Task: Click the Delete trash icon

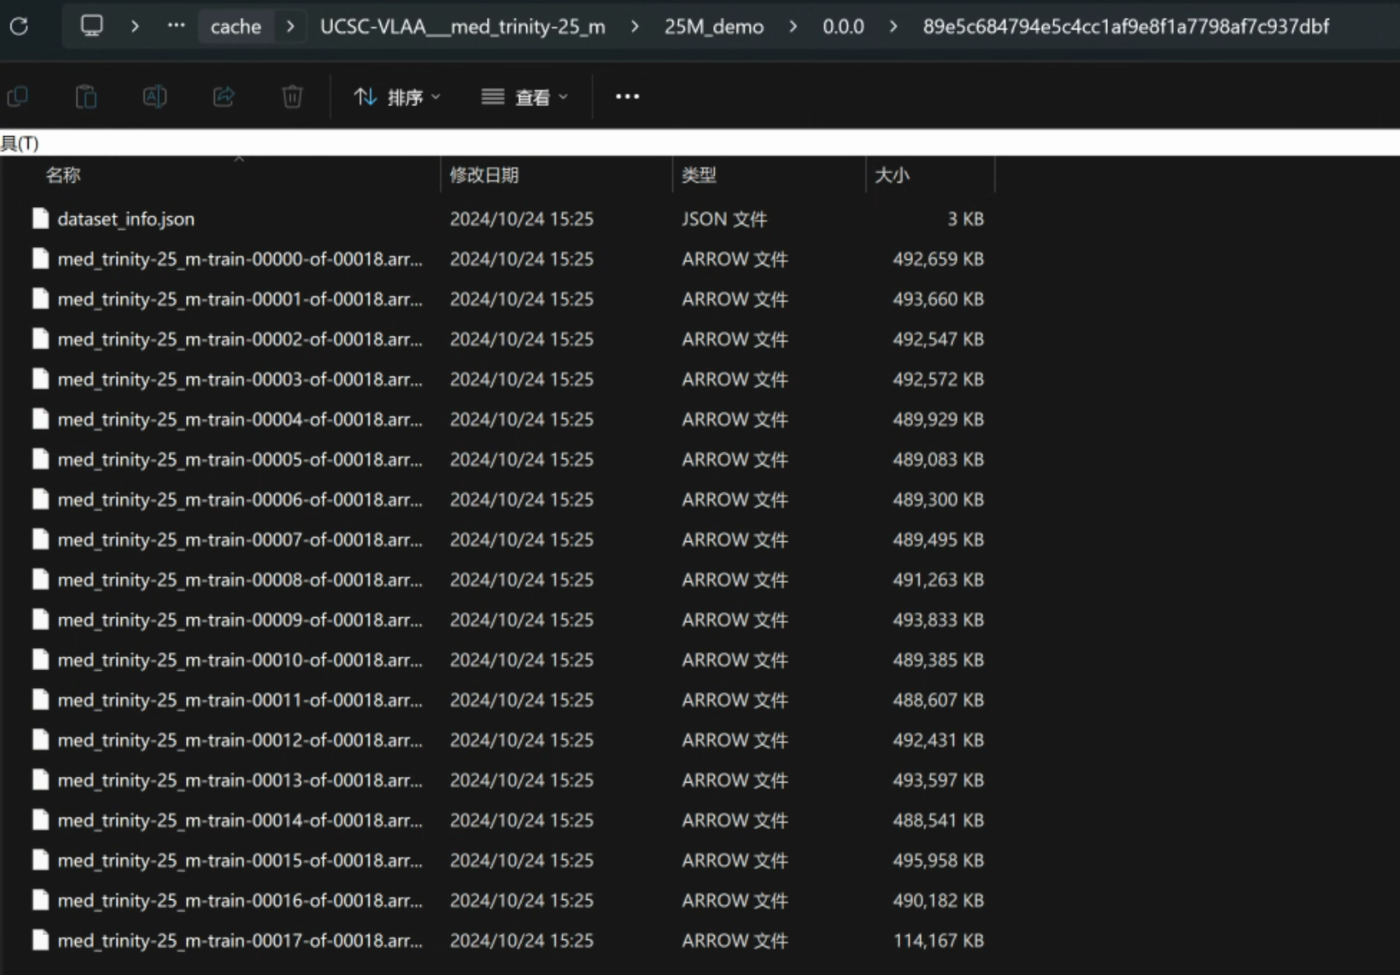Action: [x=292, y=97]
